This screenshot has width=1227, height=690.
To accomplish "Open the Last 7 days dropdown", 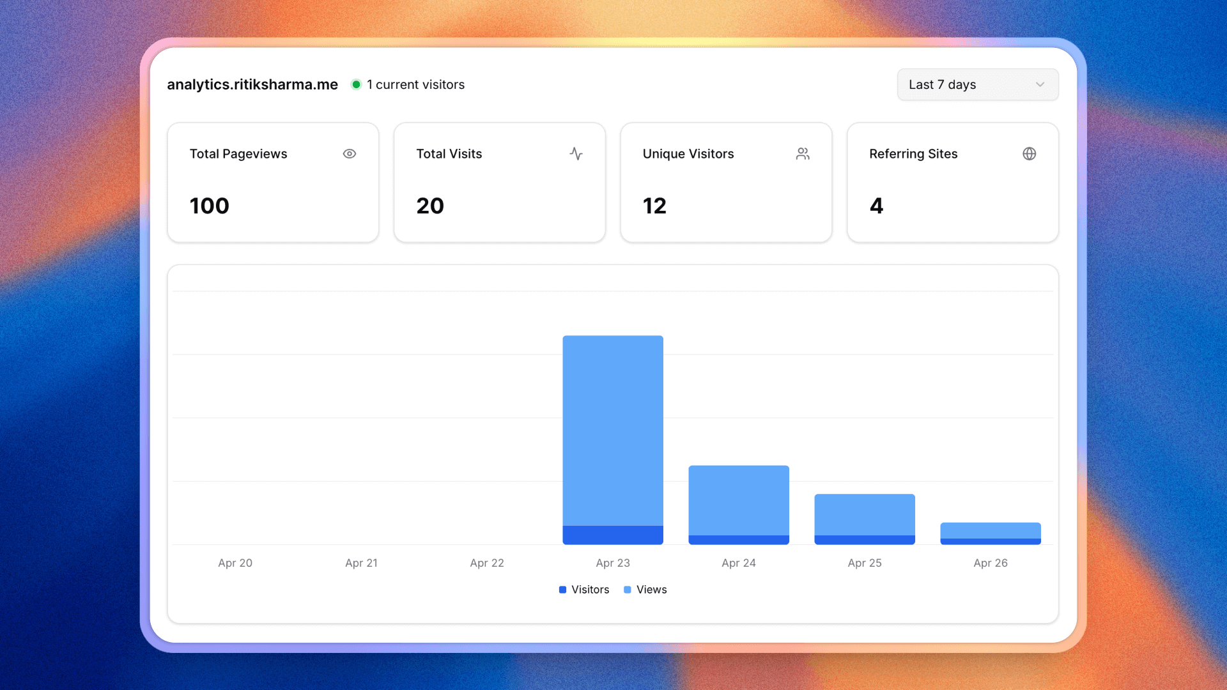I will coord(976,84).
